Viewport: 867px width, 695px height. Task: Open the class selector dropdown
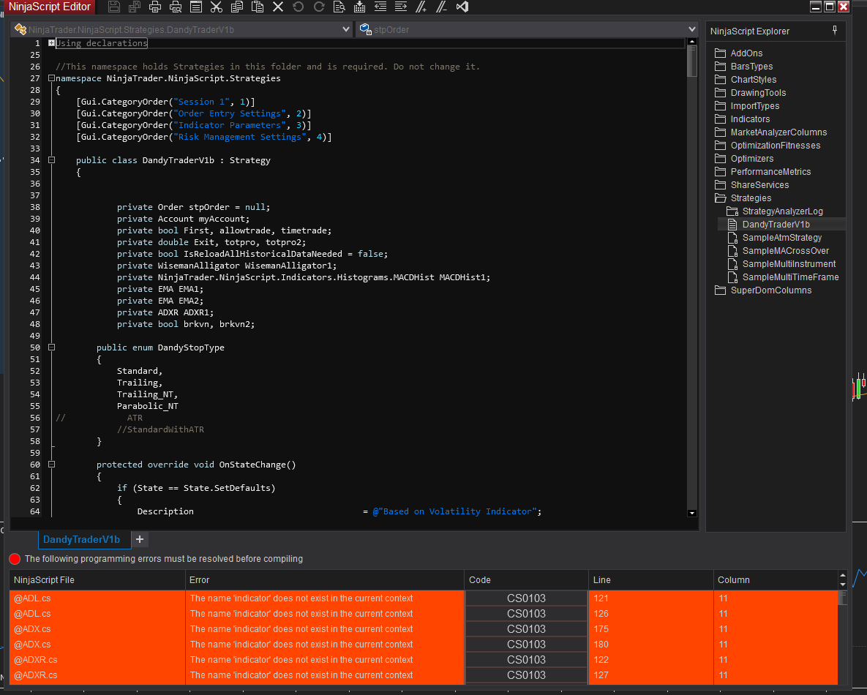346,30
